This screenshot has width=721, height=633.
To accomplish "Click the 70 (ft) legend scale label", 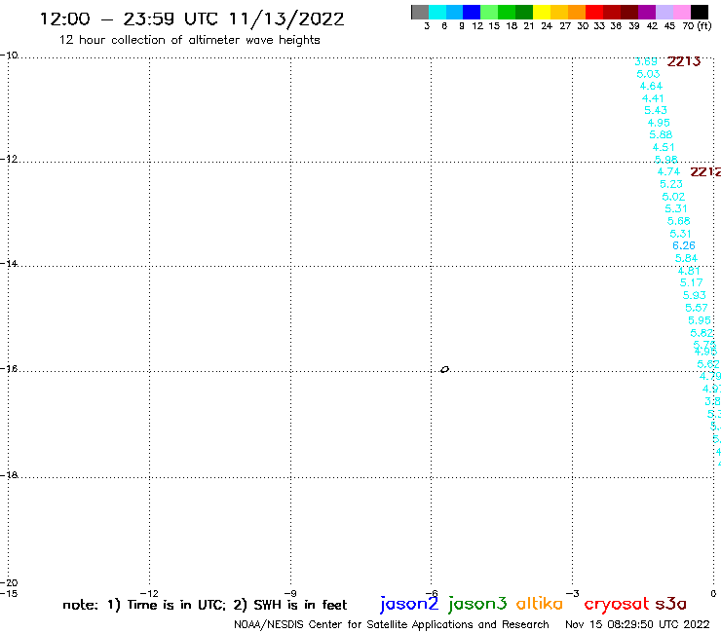I will point(697,25).
